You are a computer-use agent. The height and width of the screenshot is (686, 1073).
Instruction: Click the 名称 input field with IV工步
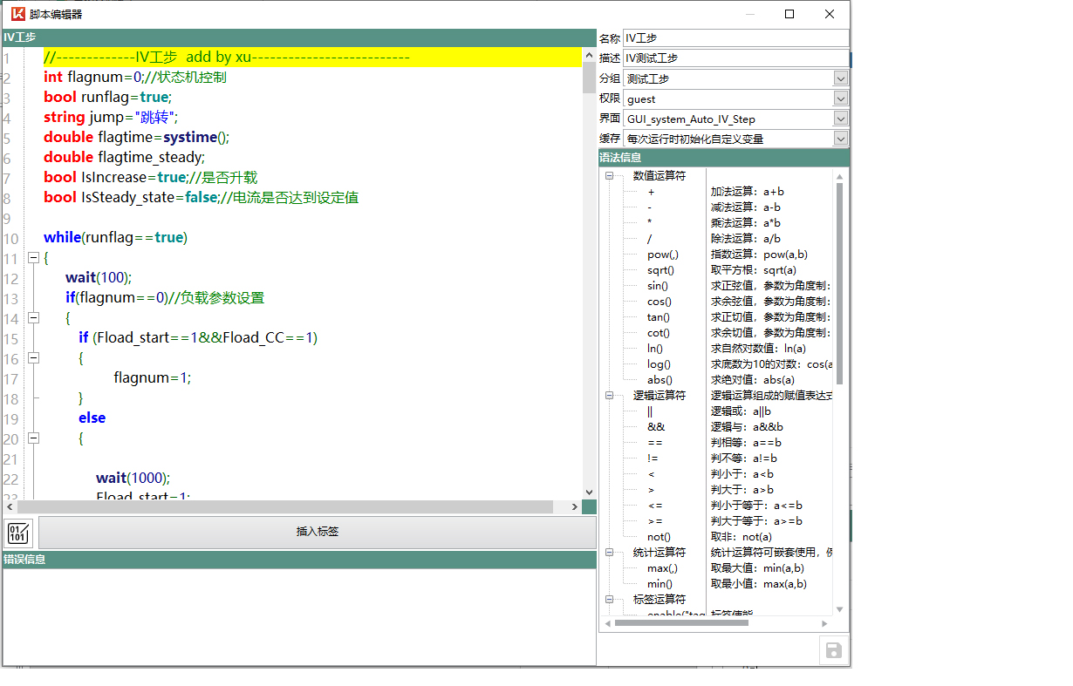coord(735,38)
